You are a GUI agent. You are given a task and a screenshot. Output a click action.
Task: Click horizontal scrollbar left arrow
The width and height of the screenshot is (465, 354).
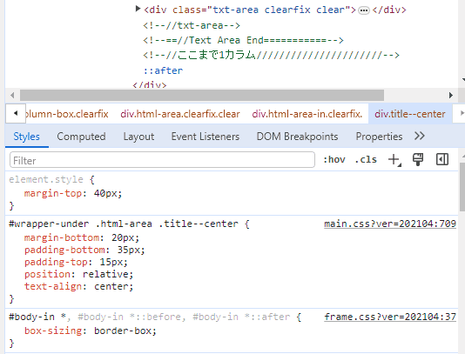12,96
